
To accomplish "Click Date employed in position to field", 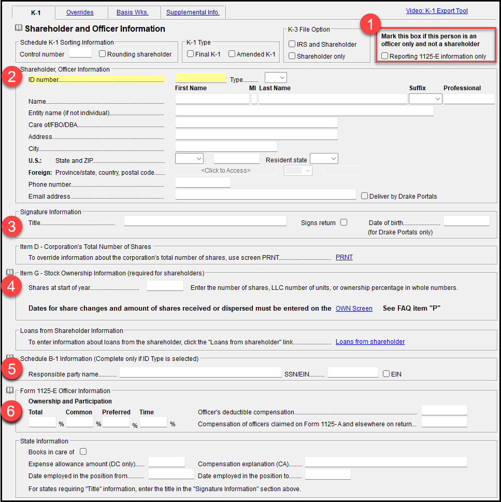I will point(328,474).
